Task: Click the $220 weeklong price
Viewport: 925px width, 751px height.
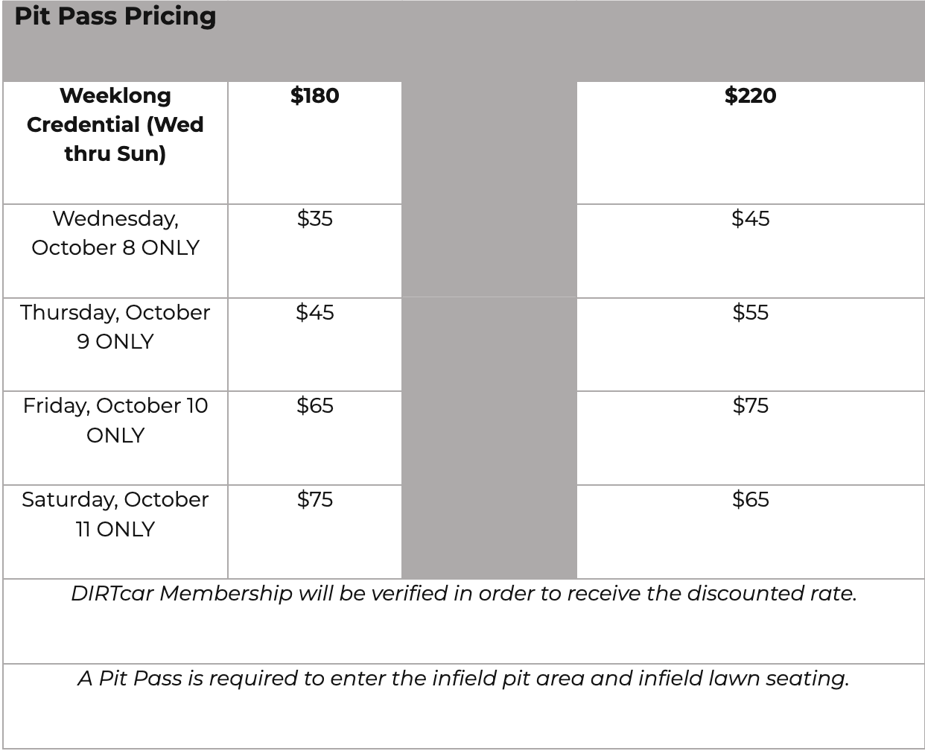Action: click(x=750, y=95)
